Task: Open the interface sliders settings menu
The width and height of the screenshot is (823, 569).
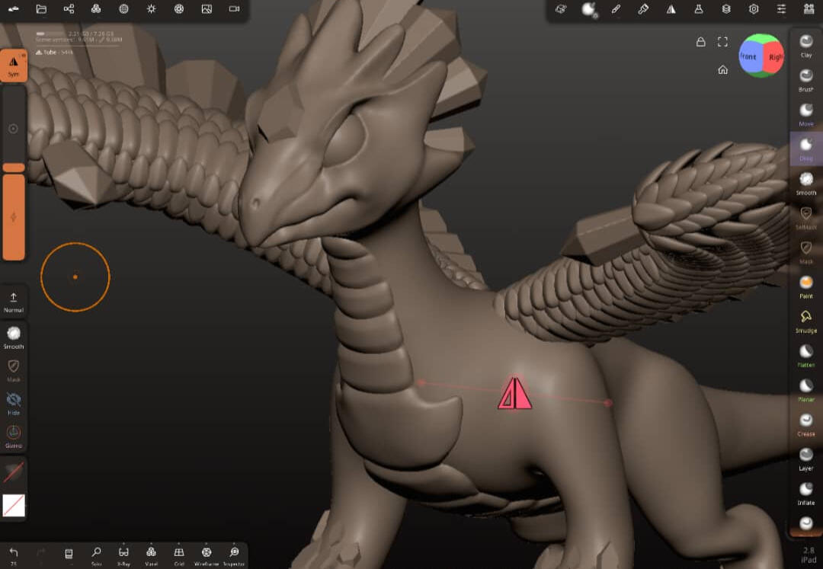Action: [x=781, y=9]
